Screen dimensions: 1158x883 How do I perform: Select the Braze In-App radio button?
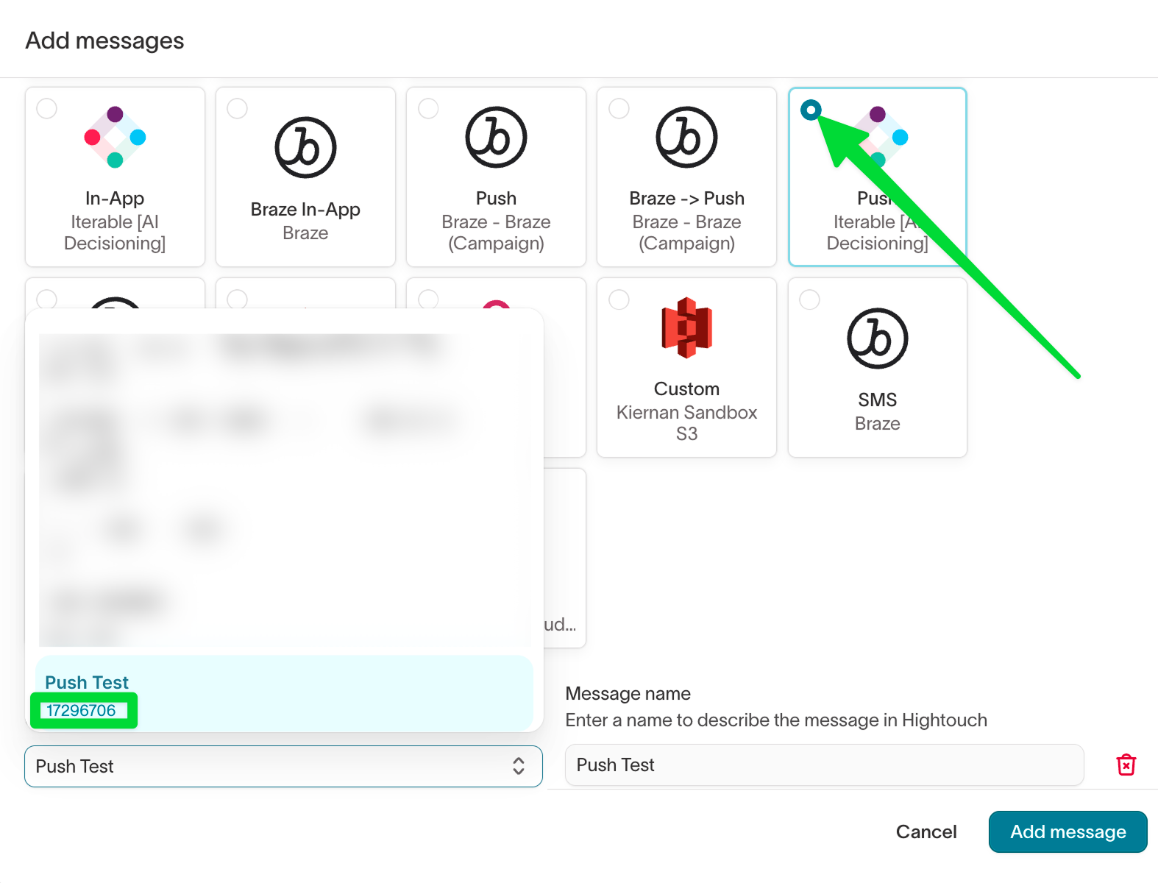(238, 109)
